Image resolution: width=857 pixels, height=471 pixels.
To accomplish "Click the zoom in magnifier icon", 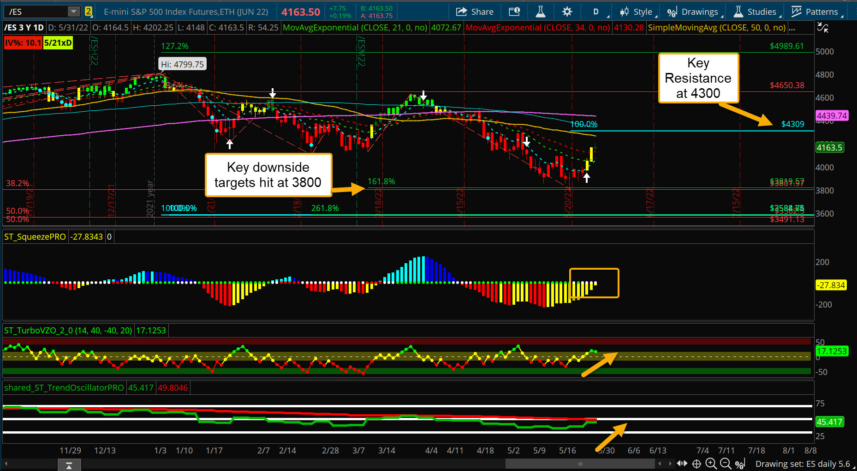I will click(711, 464).
